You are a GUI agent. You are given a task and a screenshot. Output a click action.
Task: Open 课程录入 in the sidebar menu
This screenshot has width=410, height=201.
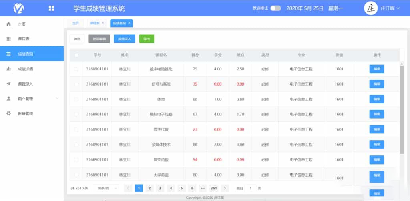[x=32, y=84]
